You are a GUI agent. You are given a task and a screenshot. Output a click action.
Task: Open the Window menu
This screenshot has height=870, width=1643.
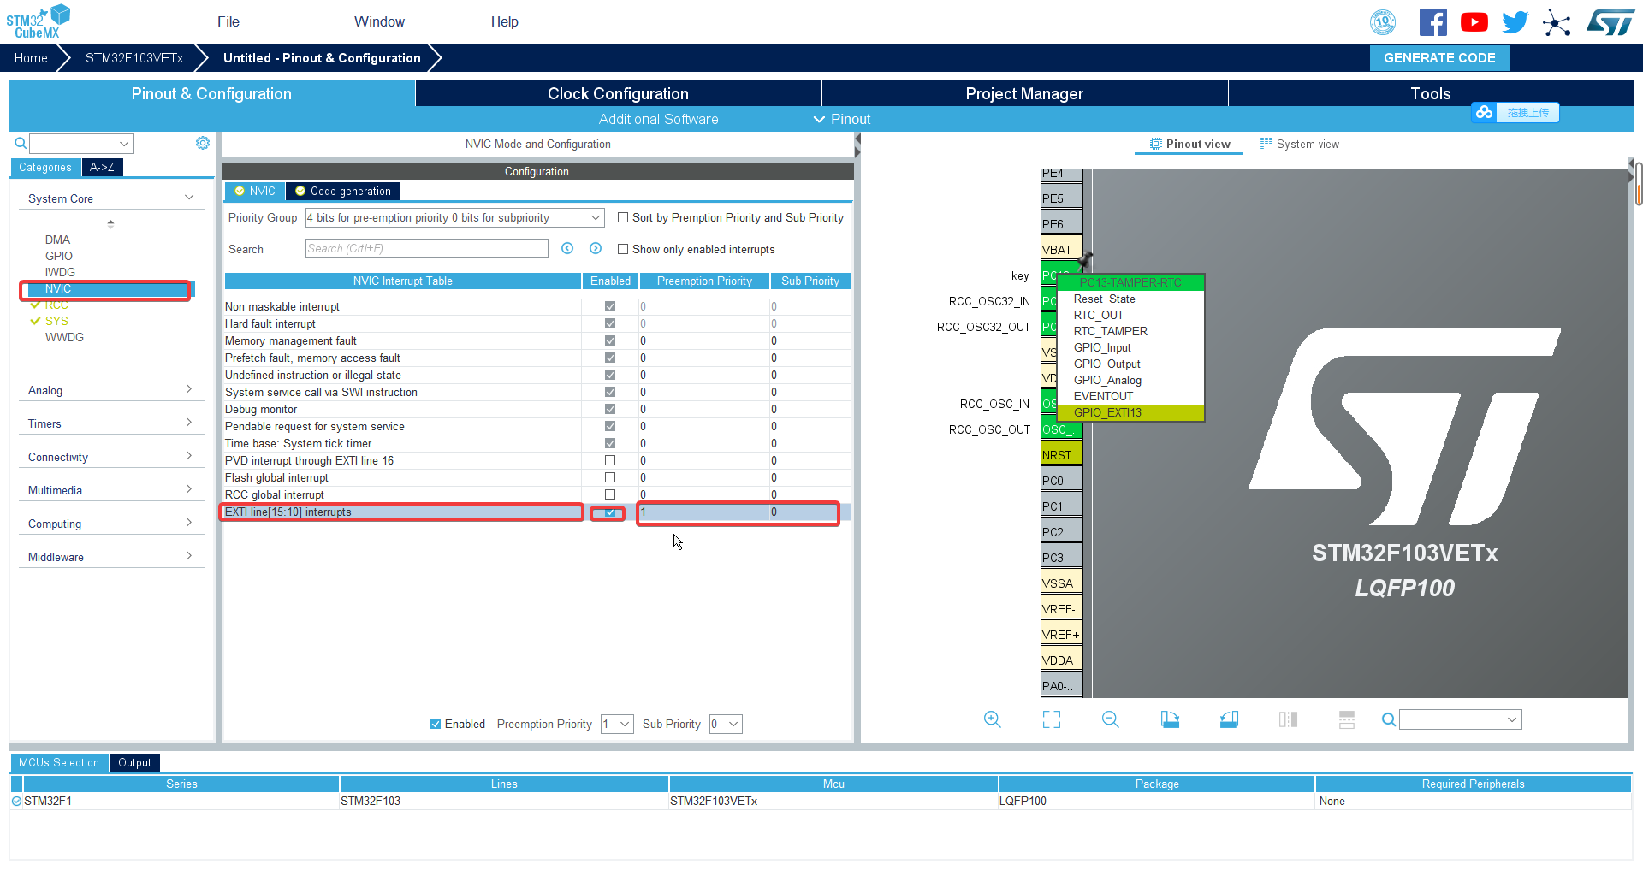click(379, 21)
